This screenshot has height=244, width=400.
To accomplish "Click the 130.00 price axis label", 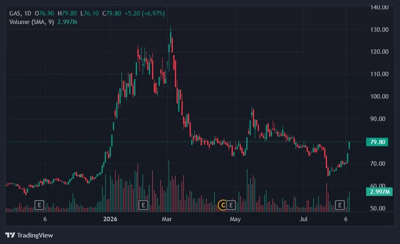I will 379,30.
